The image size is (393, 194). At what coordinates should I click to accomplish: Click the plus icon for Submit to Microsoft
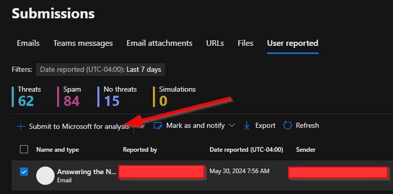pos(20,126)
